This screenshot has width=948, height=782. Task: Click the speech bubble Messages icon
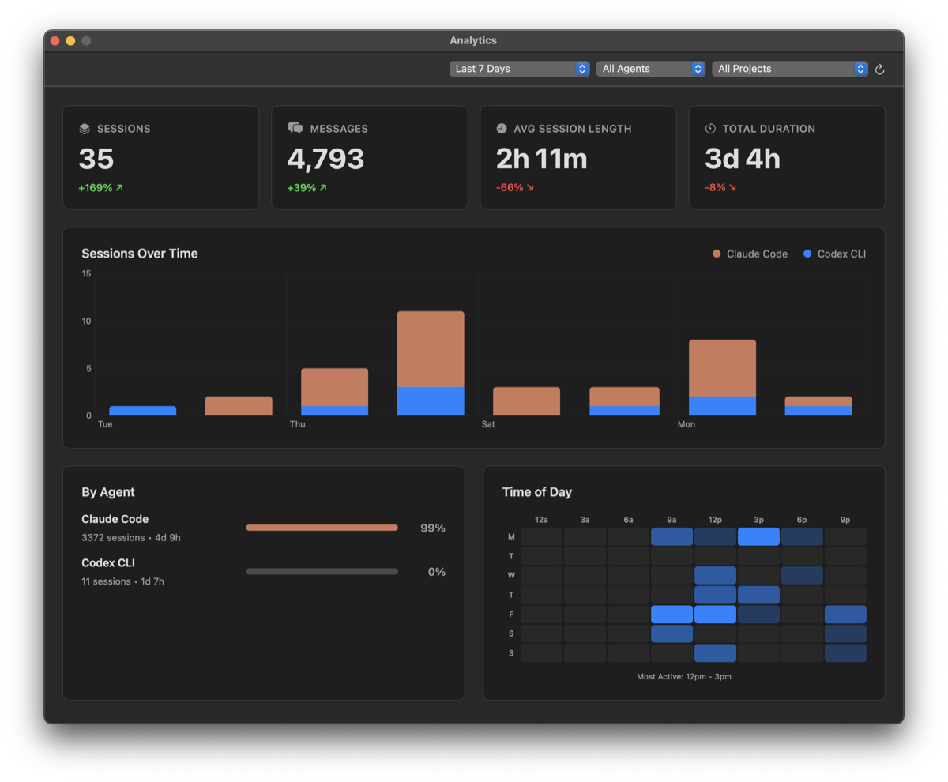tap(295, 127)
